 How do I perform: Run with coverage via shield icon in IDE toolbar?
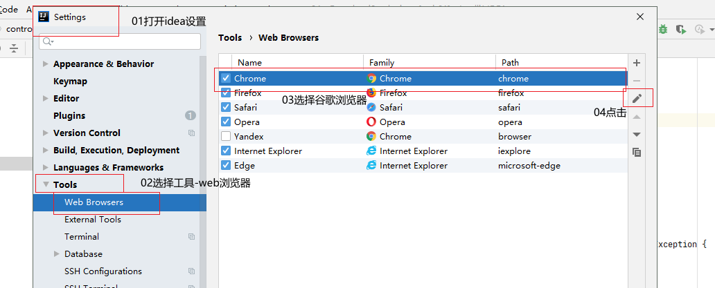click(x=681, y=30)
